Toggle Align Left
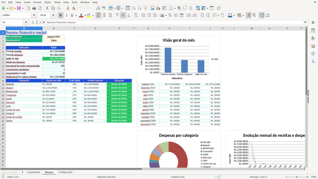318x179 pixels. click(98, 15)
